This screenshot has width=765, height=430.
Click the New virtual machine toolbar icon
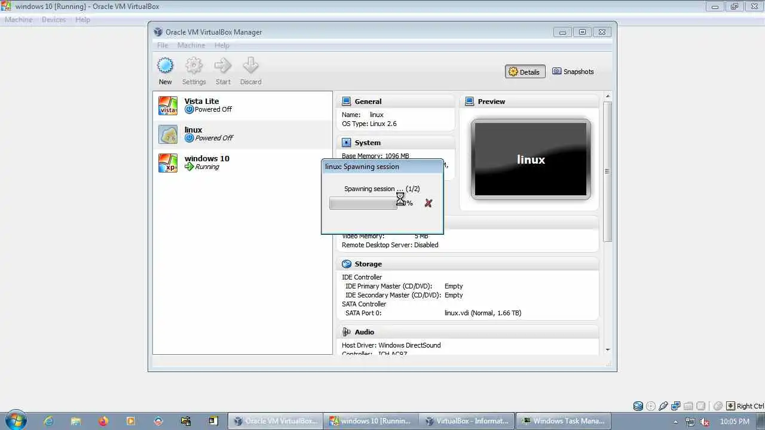[165, 66]
